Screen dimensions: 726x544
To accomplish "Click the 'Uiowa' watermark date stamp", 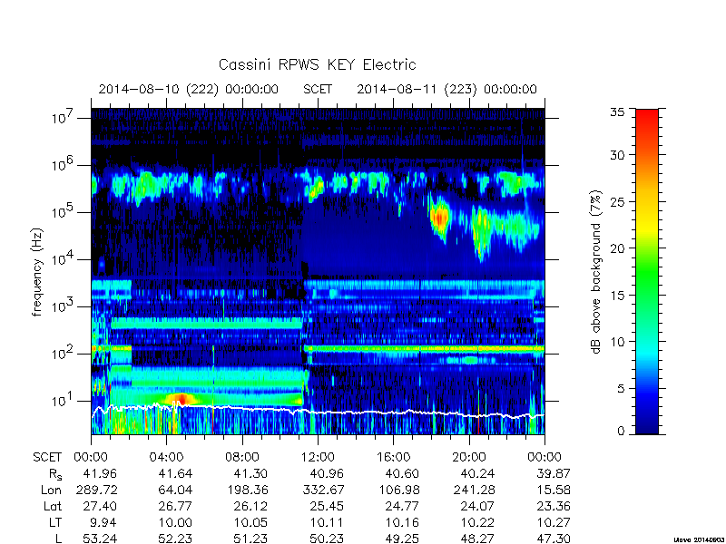I will tap(699, 539).
